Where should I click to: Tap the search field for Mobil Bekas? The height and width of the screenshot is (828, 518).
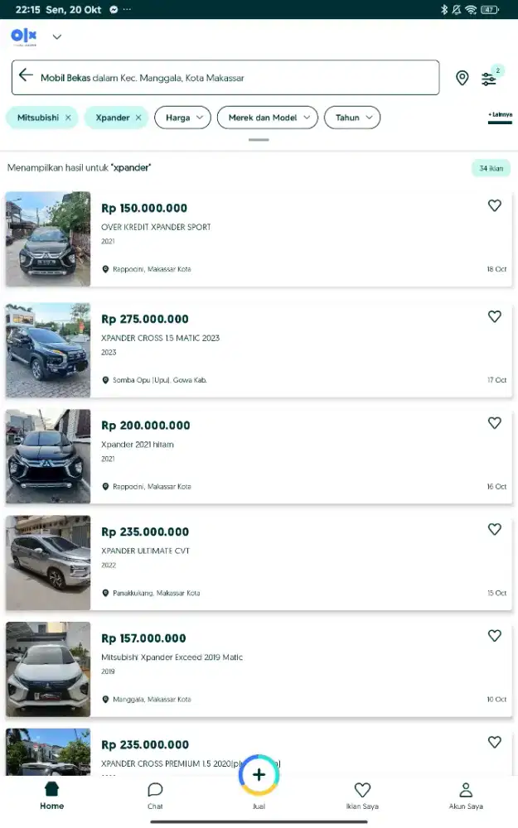point(240,78)
